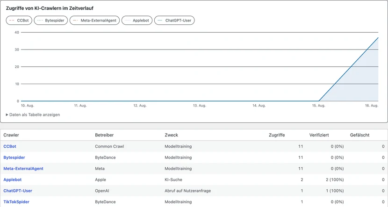The width and height of the screenshot is (388, 207).
Task: Click the Zweck column header
Action: click(x=171, y=135)
